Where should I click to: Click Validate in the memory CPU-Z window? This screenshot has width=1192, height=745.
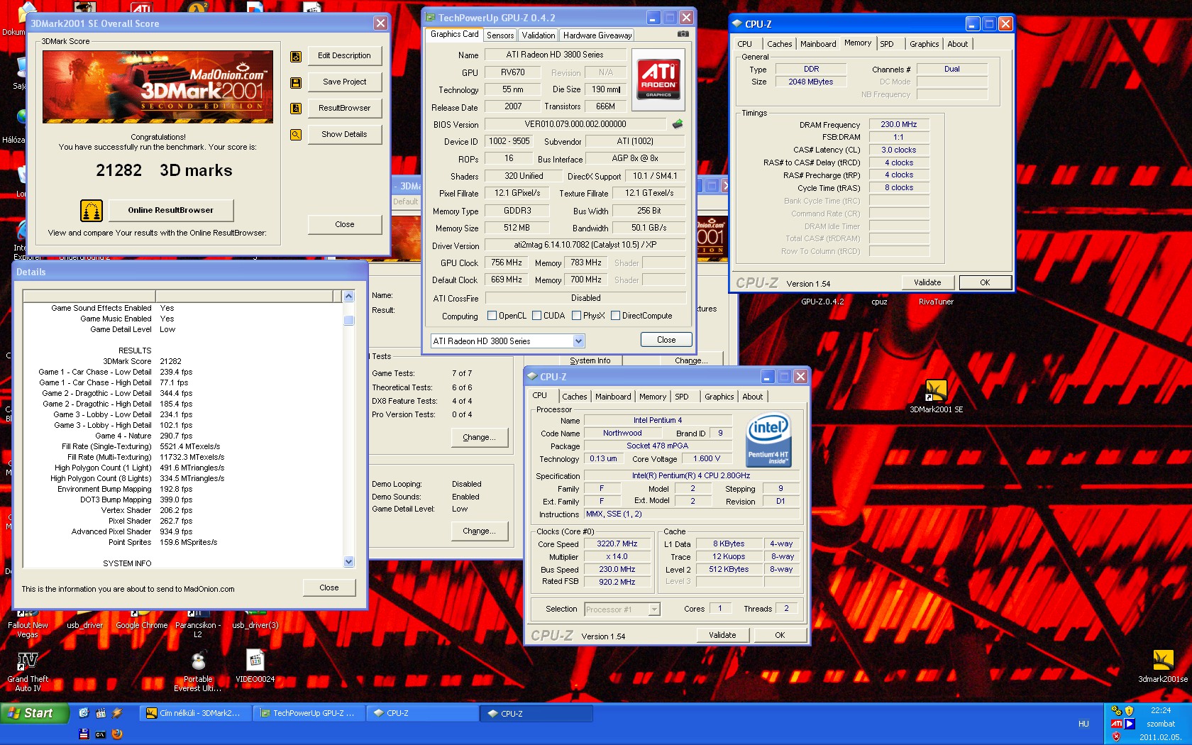pos(927,282)
